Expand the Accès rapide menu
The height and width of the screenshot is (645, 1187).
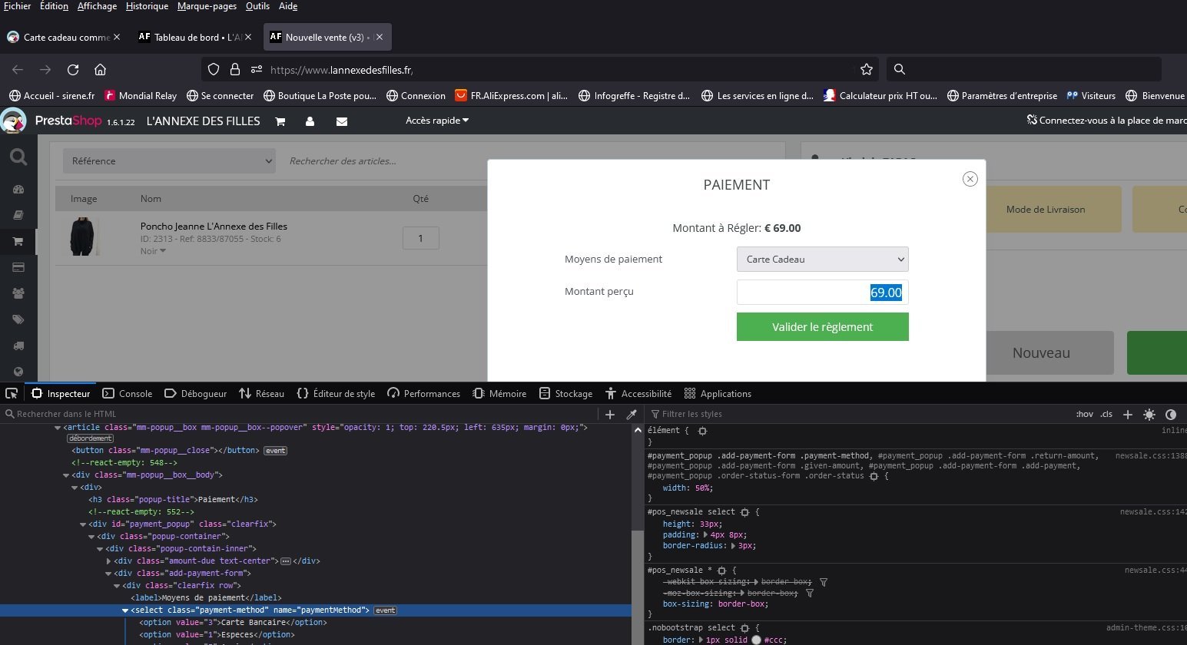tap(437, 121)
